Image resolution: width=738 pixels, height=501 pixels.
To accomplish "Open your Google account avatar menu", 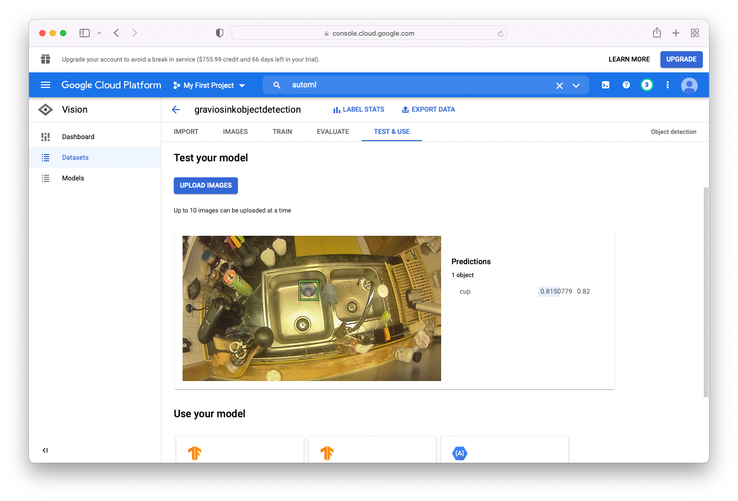I will 689,85.
